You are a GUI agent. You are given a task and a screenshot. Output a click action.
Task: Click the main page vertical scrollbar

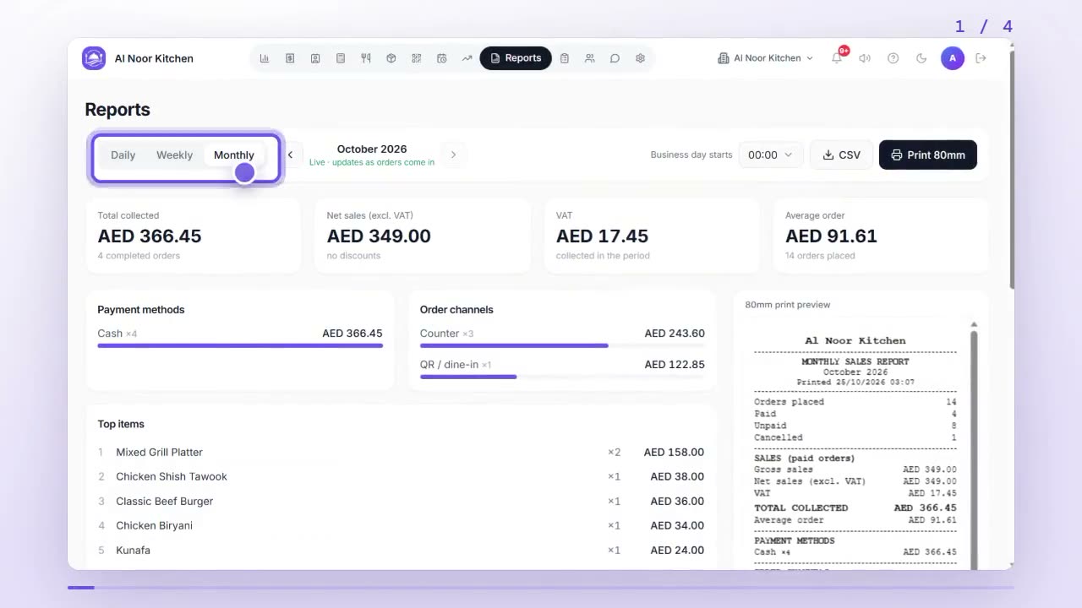1011,169
